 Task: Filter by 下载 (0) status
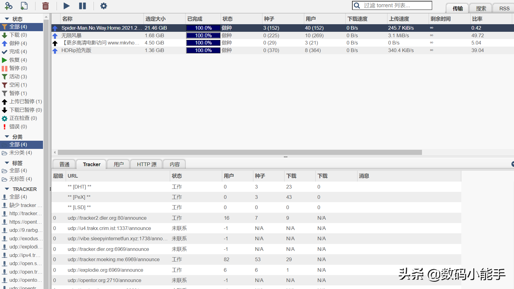tap(21, 35)
